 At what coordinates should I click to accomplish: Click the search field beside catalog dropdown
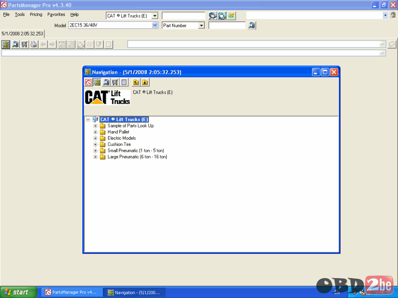(x=183, y=16)
